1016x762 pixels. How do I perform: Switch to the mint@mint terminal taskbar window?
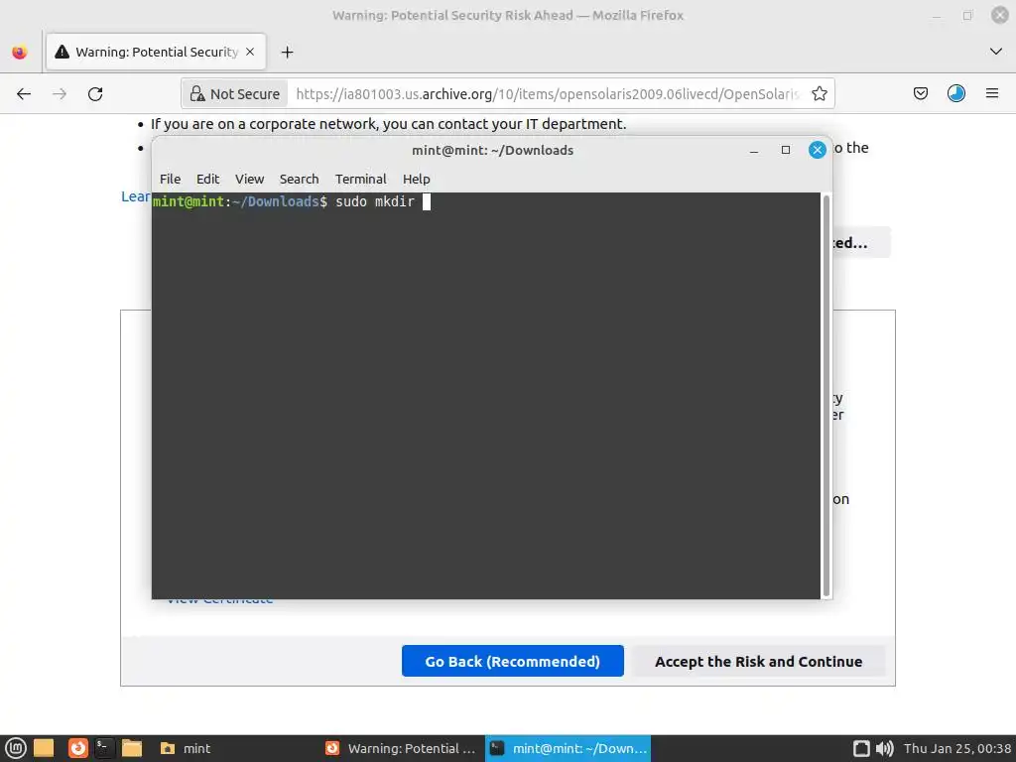568,748
